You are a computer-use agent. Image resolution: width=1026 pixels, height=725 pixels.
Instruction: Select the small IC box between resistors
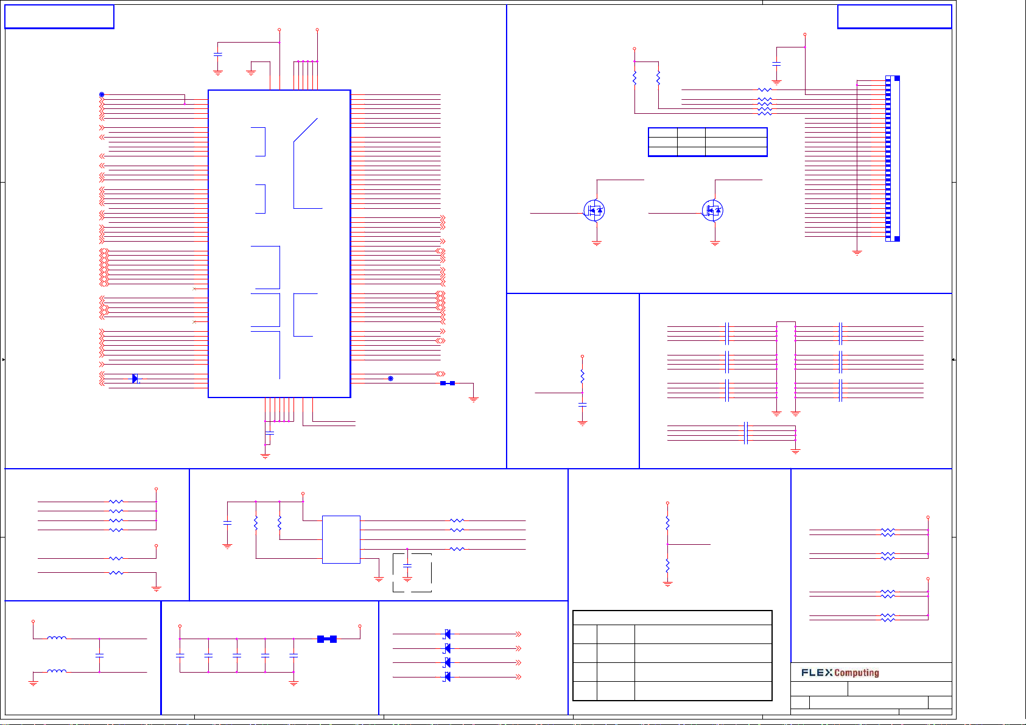click(x=341, y=539)
